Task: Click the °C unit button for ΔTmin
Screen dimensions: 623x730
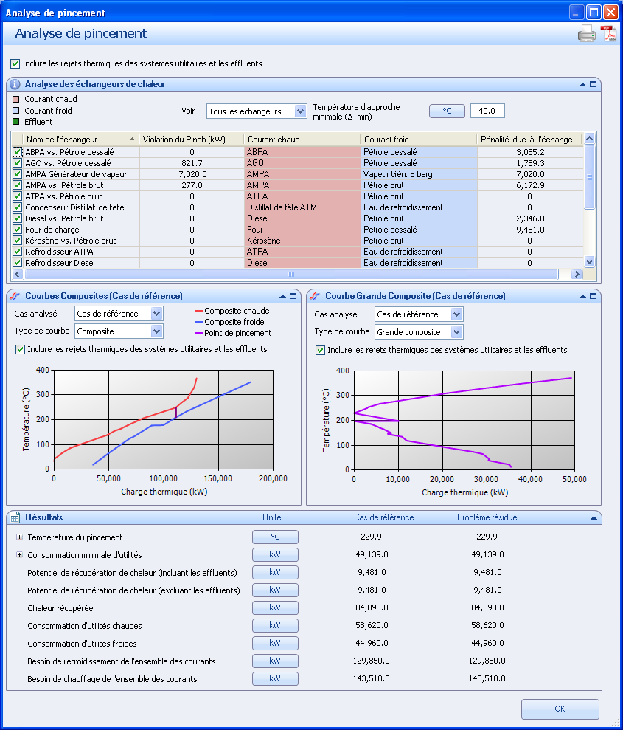Action: [x=447, y=111]
